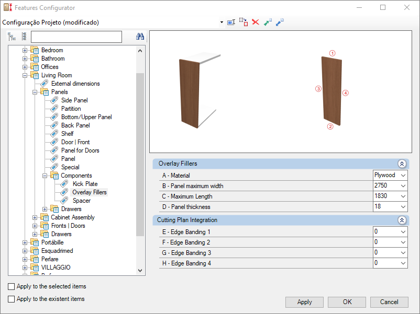Click the Apply button
The height and width of the screenshot is (314, 420).
(305, 302)
